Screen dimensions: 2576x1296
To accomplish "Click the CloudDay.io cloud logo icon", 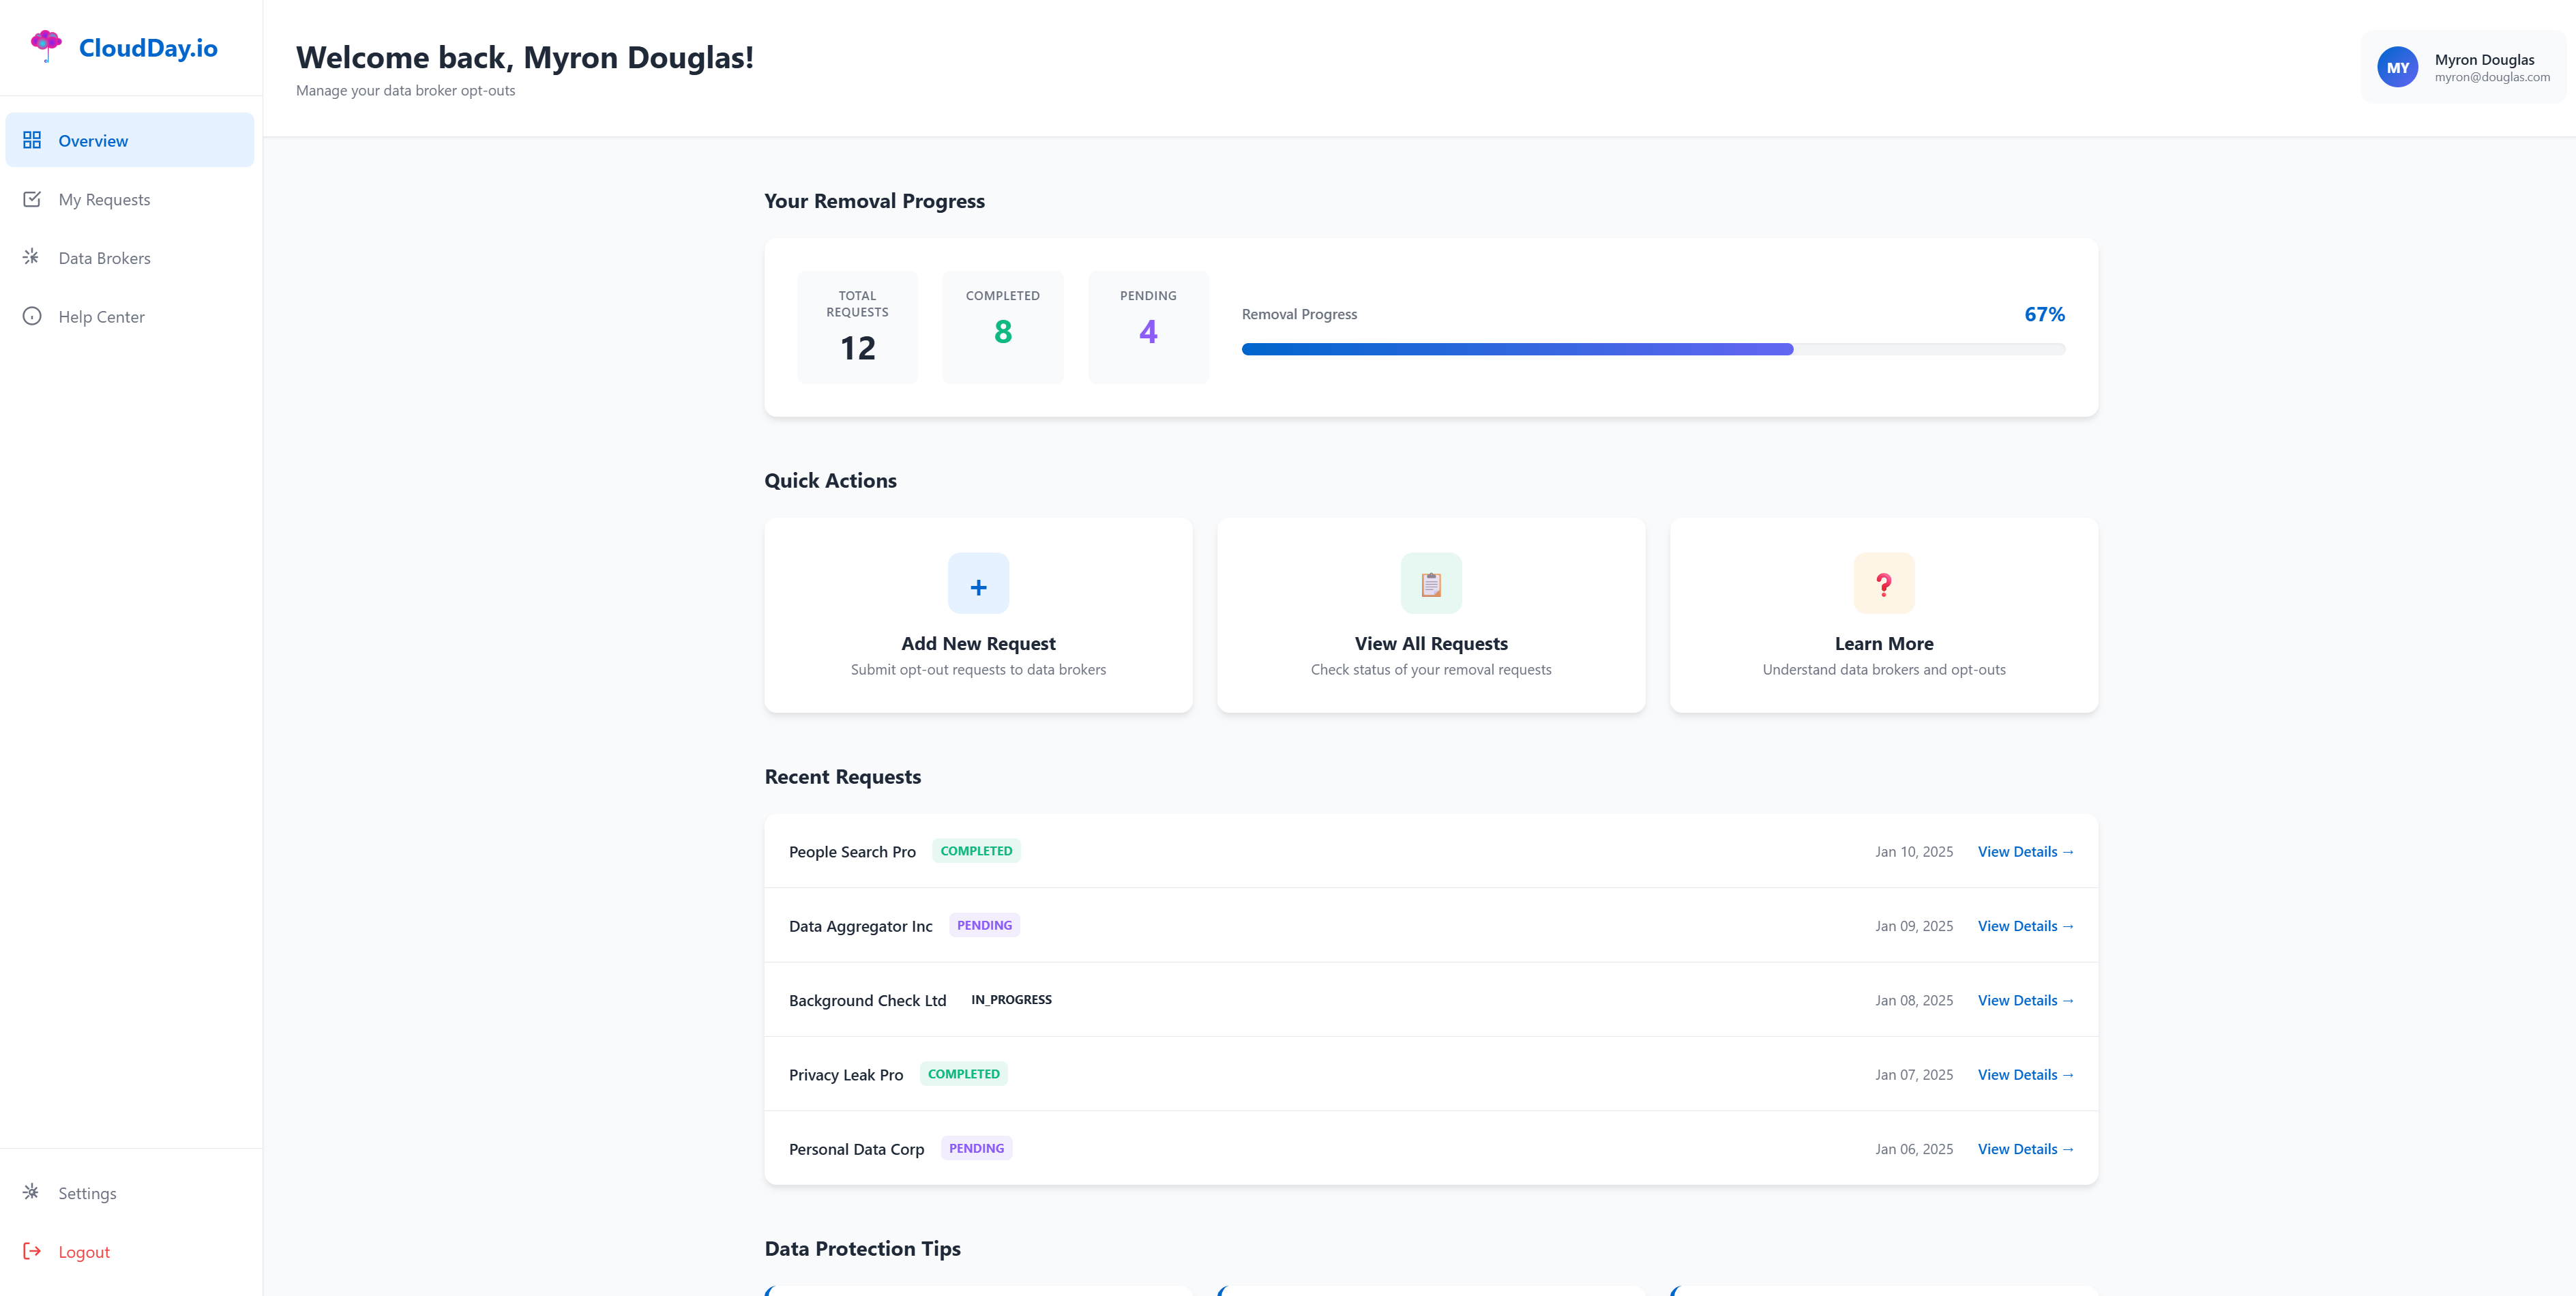I will click(x=46, y=45).
